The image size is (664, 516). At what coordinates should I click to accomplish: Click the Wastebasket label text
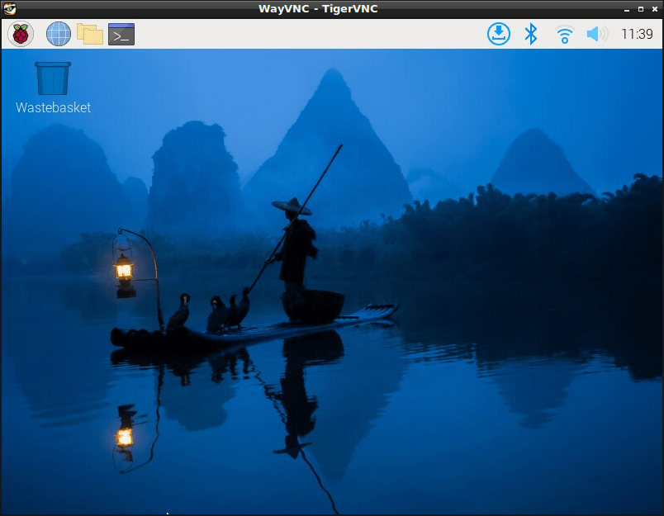[54, 107]
